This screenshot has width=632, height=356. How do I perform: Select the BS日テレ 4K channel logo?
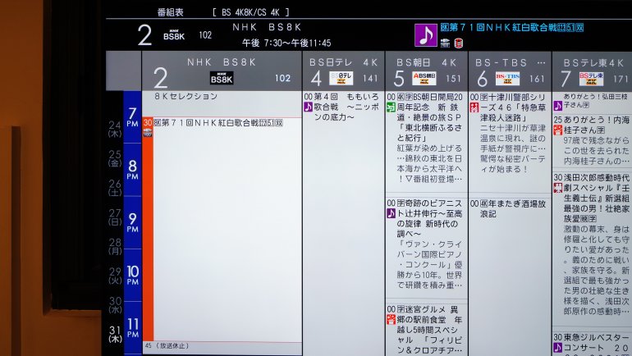[341, 79]
